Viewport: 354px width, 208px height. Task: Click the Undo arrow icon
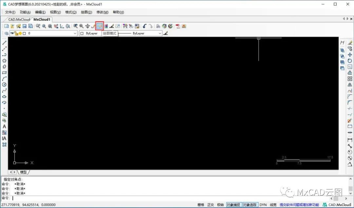(145, 26)
